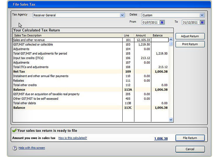Select the Input tax credits (ITCs) row
This screenshot has height=157, width=219.
click(67, 58)
